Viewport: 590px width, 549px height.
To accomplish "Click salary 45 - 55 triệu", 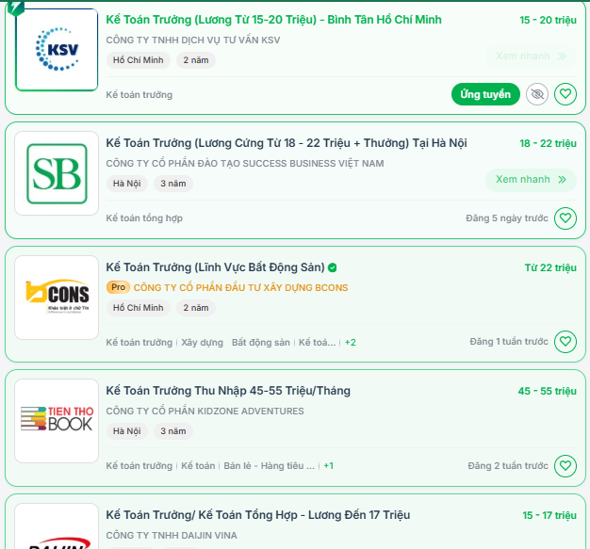I will click(x=547, y=391).
